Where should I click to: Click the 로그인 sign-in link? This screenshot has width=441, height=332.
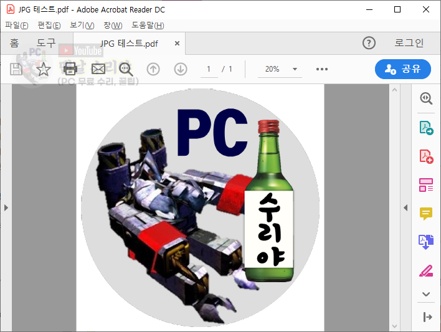409,43
